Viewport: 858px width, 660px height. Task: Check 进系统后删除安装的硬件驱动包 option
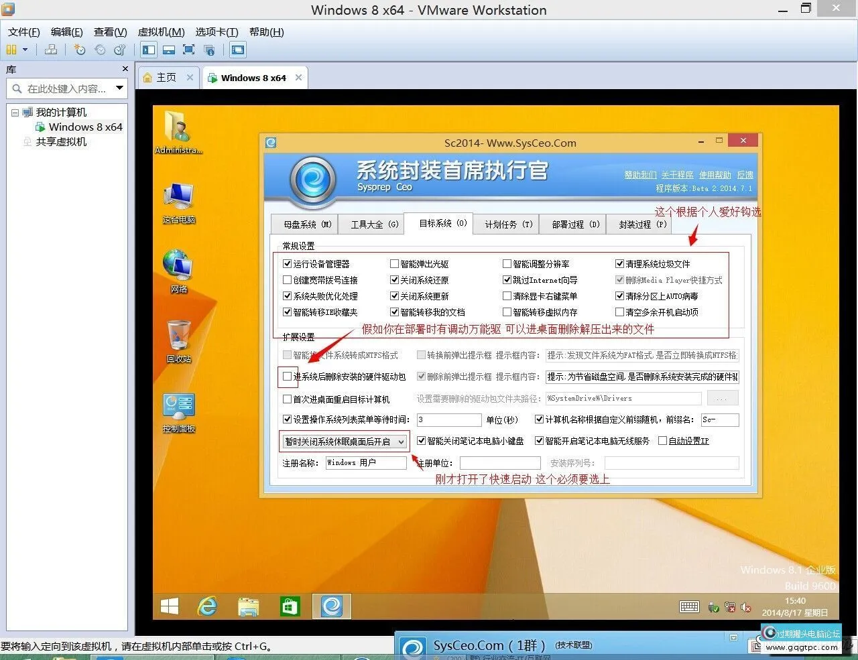288,377
